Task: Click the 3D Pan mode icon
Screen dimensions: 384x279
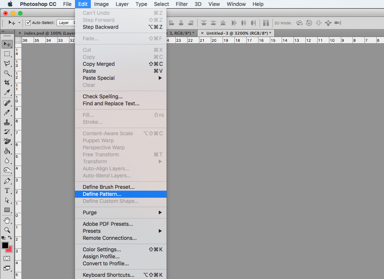Action: point(319,23)
